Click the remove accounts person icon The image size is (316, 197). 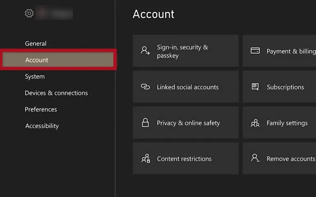255,158
